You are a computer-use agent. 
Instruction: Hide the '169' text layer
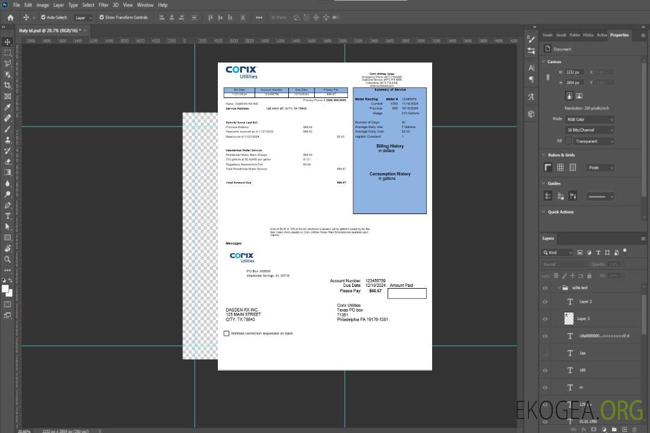click(545, 370)
